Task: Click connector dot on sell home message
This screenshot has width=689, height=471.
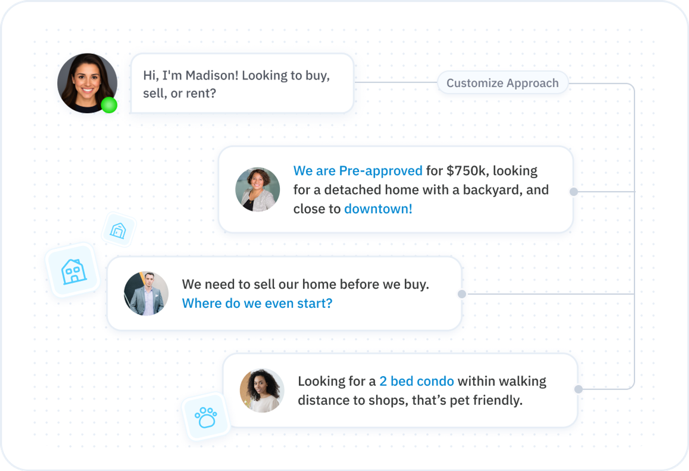Action: click(462, 294)
